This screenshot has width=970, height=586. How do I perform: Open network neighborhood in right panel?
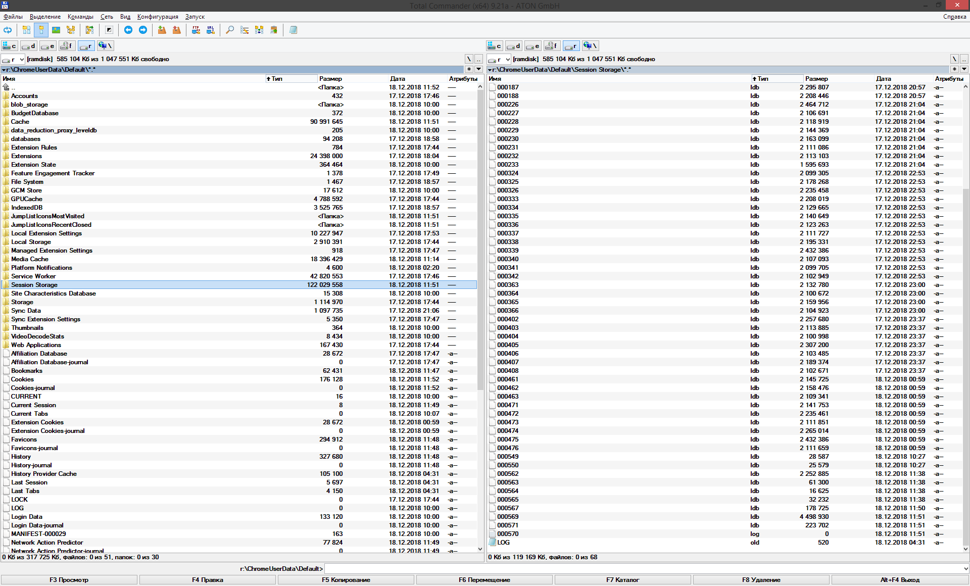(x=591, y=46)
